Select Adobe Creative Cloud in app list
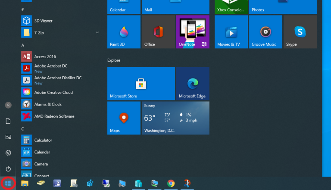Viewport: 331px width, 190px height. (54, 92)
